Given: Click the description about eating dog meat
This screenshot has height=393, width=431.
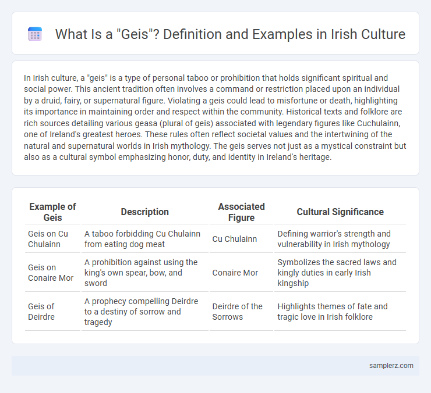Looking at the screenshot, I should tap(144, 239).
